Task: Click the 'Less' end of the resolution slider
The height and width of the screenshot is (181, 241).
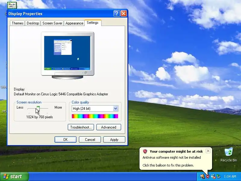Action: click(x=20, y=107)
